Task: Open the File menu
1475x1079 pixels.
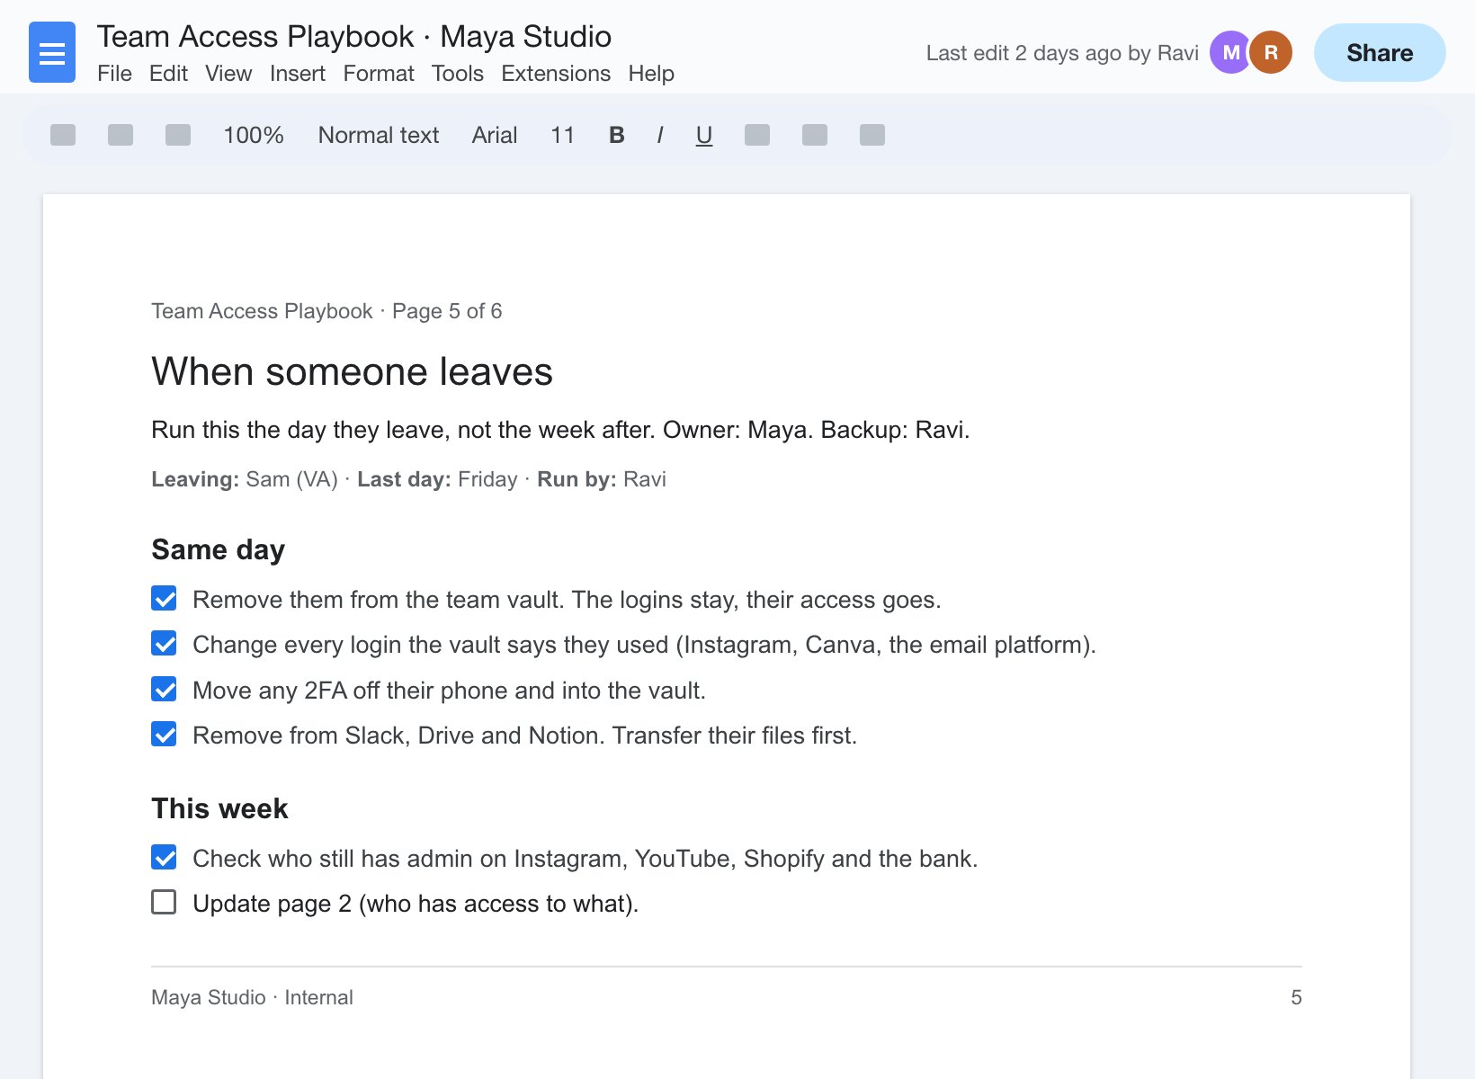Action: coord(114,74)
